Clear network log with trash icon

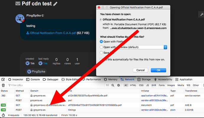(3, 85)
